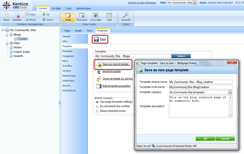Click the Logon page document icon
The height and width of the screenshot is (154, 244).
coord(11,52)
